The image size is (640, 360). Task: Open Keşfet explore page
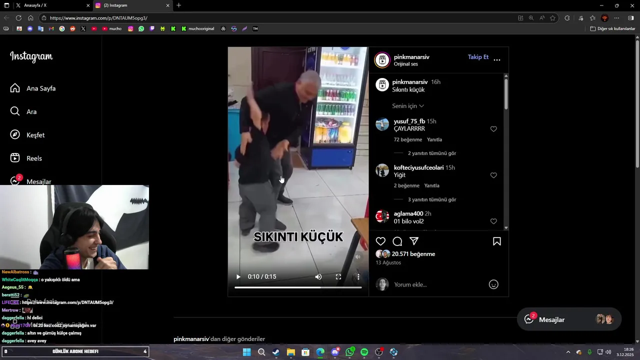click(x=27, y=135)
